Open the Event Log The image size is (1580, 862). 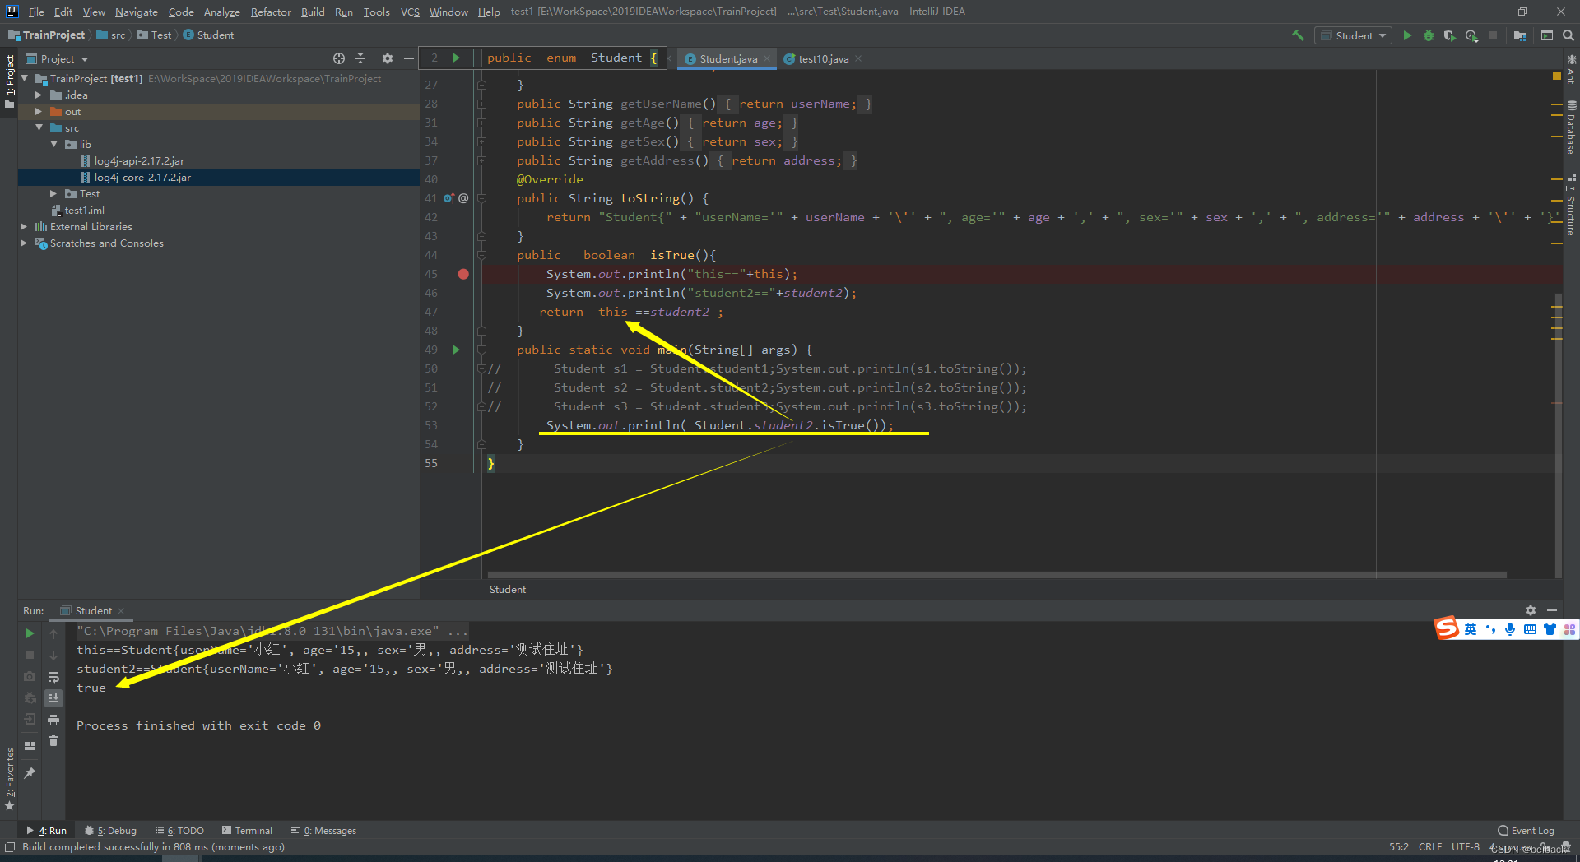click(1527, 831)
